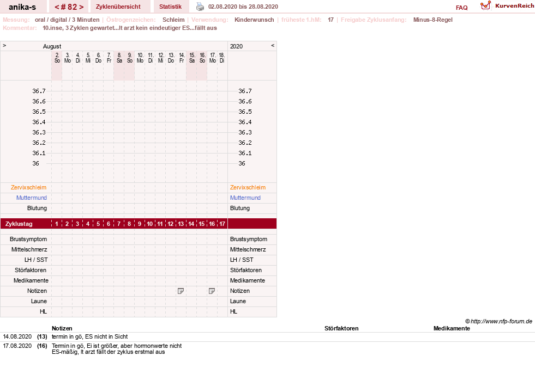Screen dimensions: 535x368
Task: Open the Statistik tab
Action: (170, 7)
